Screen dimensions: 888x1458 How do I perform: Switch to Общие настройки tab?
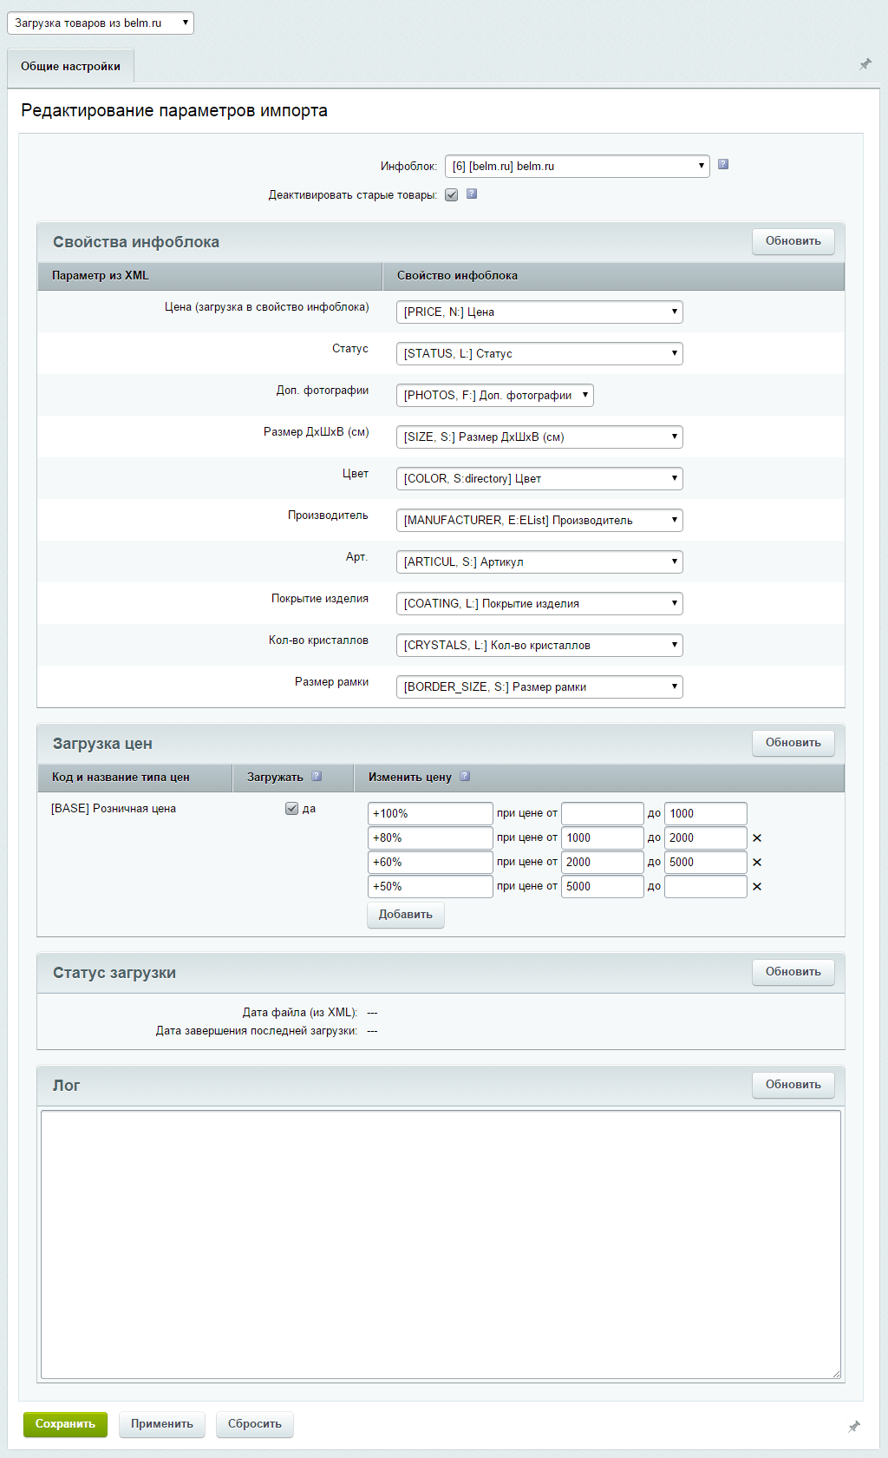tap(70, 67)
